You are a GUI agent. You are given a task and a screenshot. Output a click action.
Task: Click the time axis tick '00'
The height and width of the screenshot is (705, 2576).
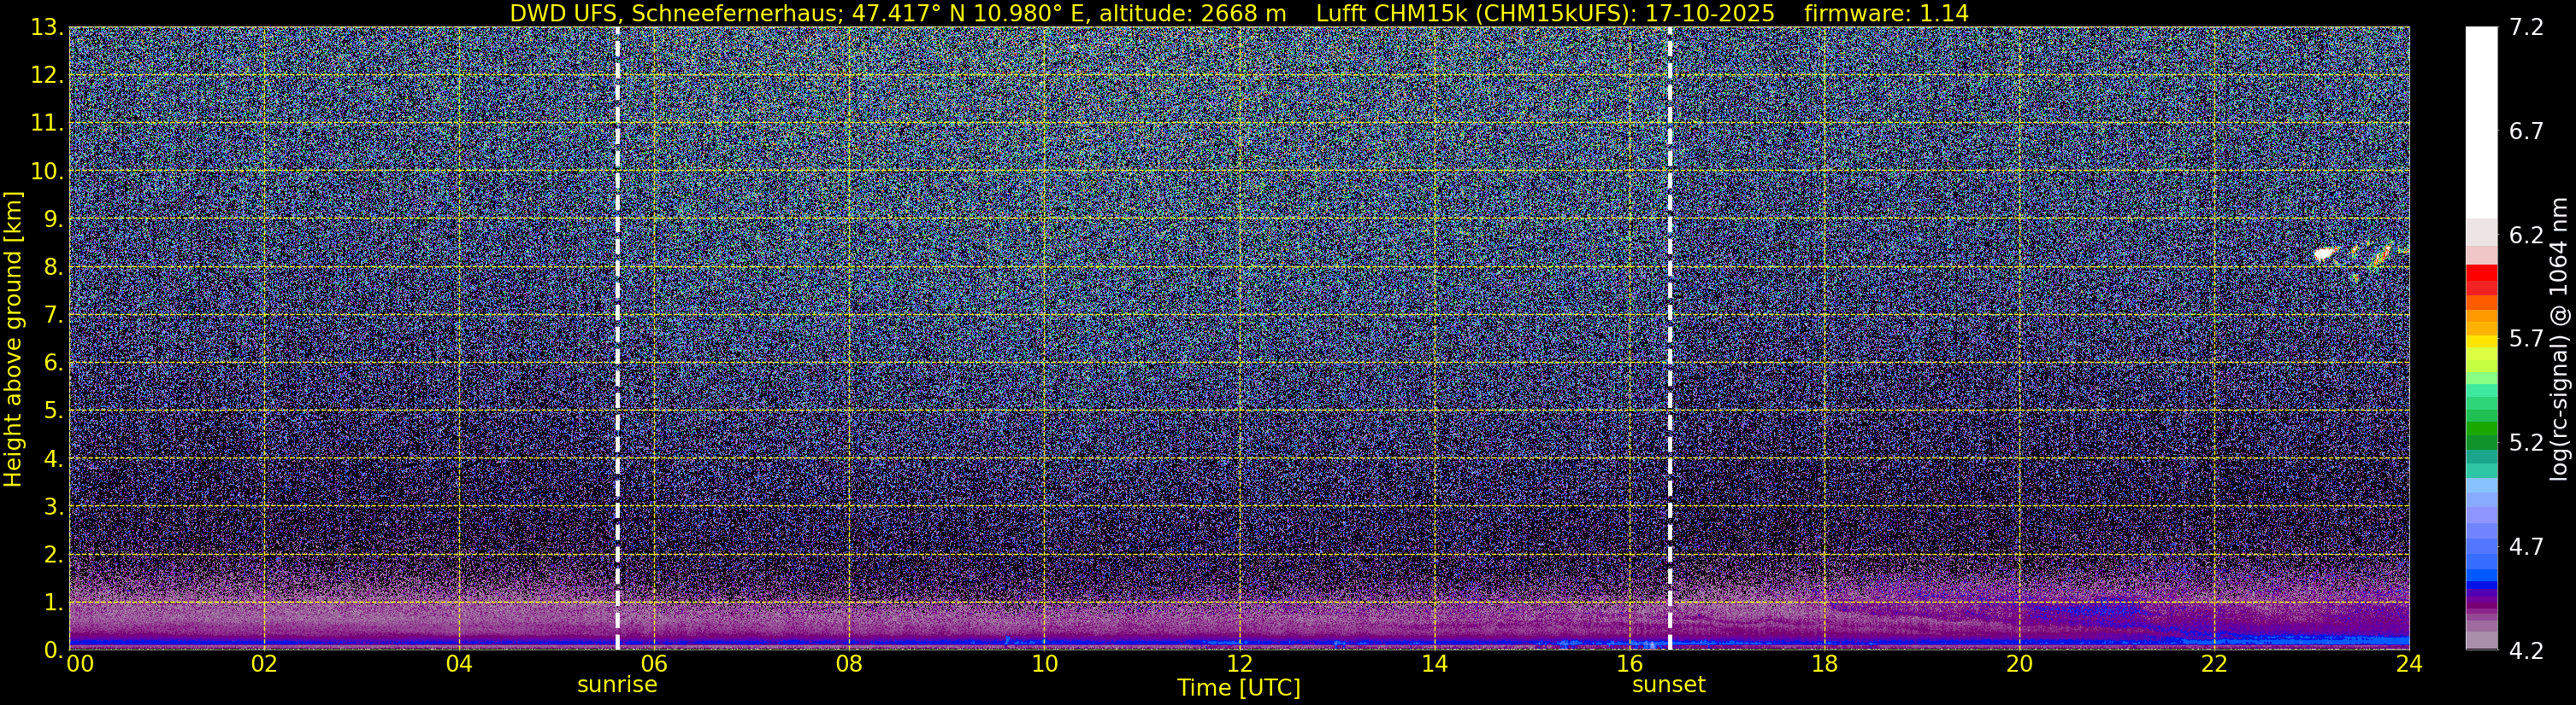[79, 664]
